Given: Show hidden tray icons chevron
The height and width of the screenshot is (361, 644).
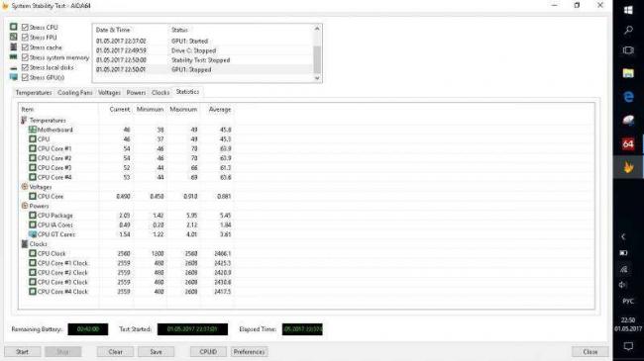Looking at the screenshot, I should pos(623,236).
